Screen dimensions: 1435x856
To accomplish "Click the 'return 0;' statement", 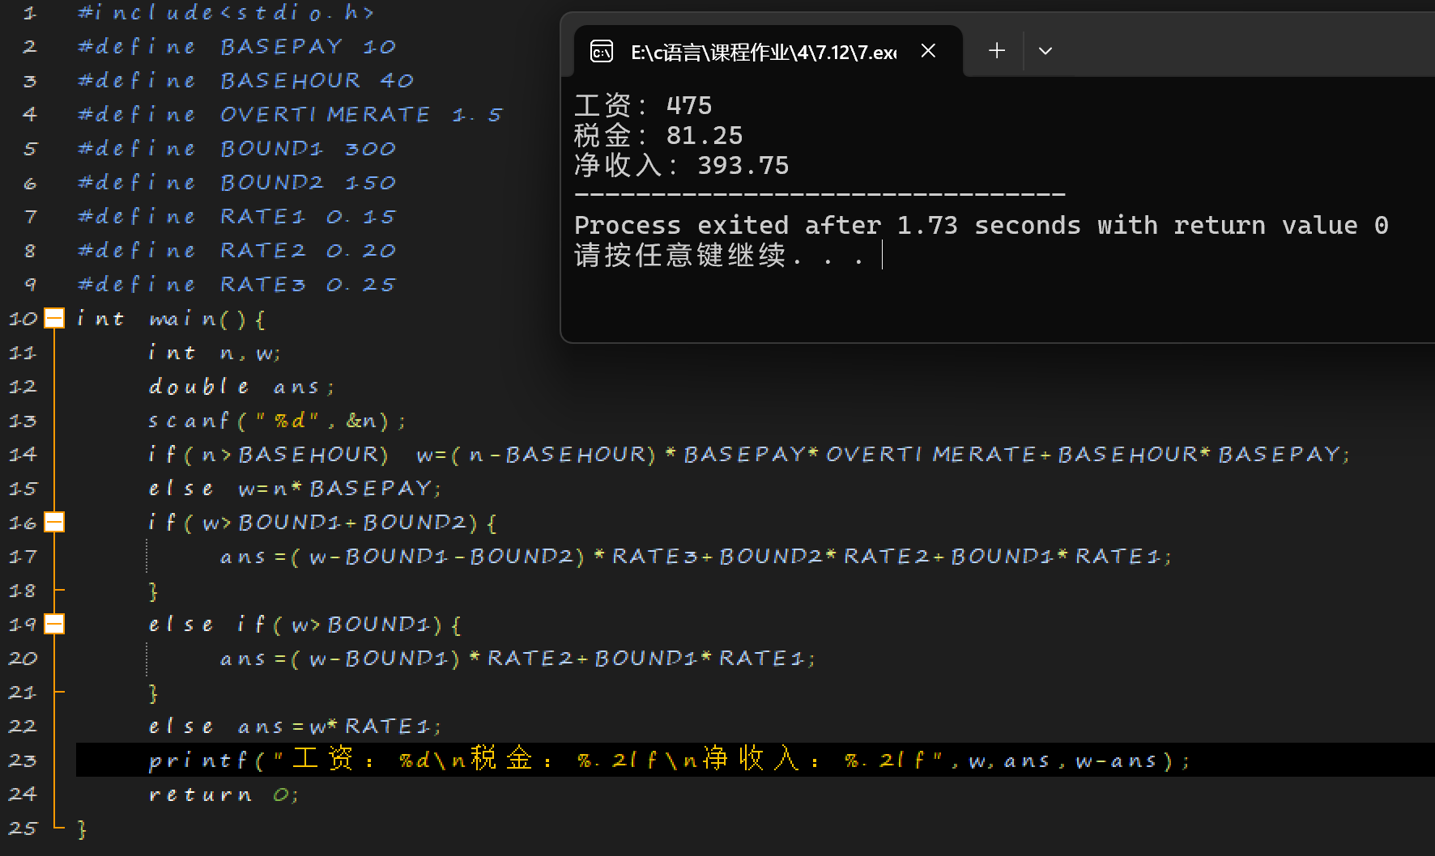I will click(x=224, y=795).
